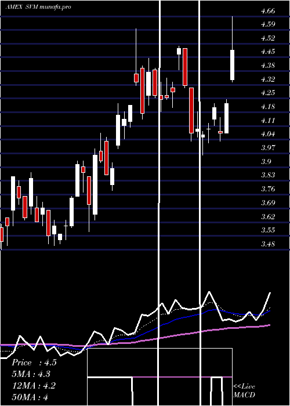Click the 4.59 price axis label
This screenshot has height=406, width=290.
pos(268,24)
